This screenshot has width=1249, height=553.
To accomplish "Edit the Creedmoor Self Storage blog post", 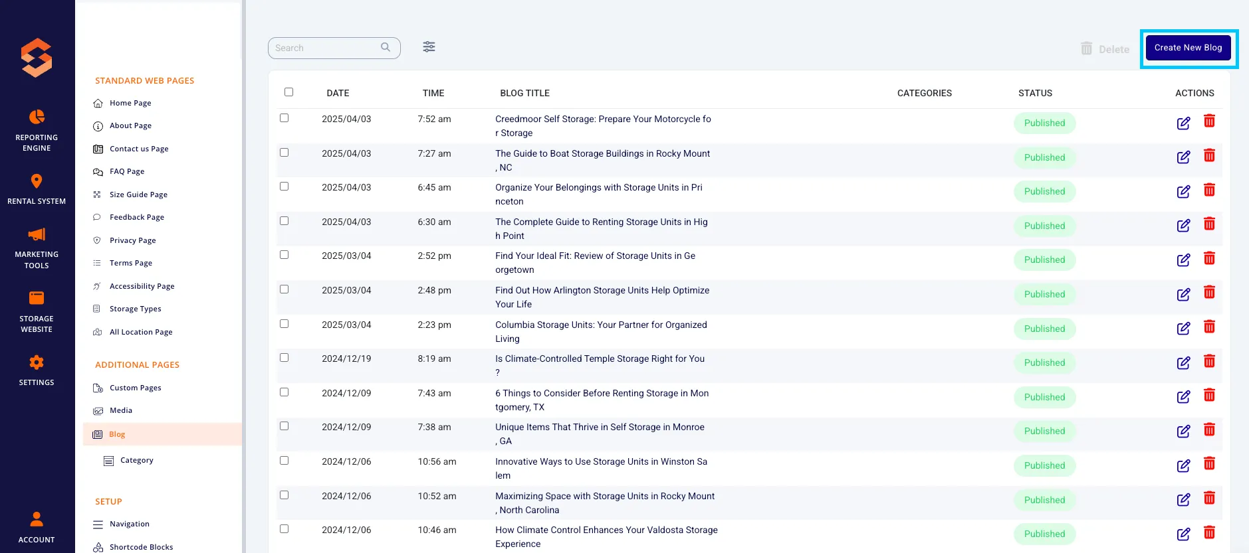I will (x=1183, y=123).
